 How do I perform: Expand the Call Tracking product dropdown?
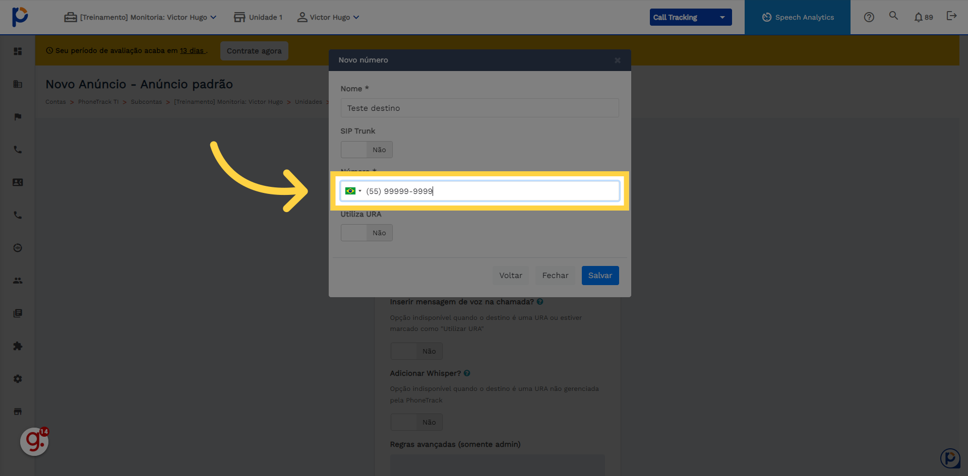(x=691, y=17)
